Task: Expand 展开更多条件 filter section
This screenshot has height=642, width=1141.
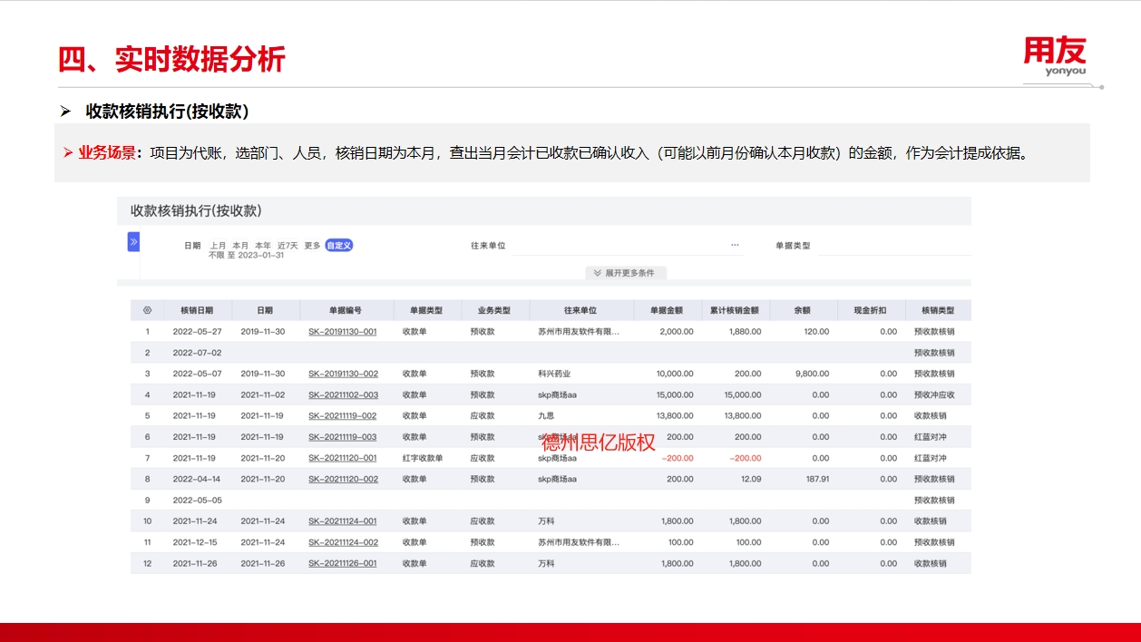Action: 625,273
